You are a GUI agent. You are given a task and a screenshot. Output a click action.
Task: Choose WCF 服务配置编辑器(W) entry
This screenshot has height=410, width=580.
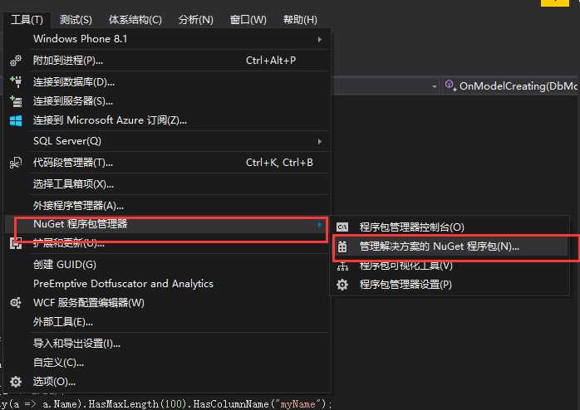tap(167, 303)
